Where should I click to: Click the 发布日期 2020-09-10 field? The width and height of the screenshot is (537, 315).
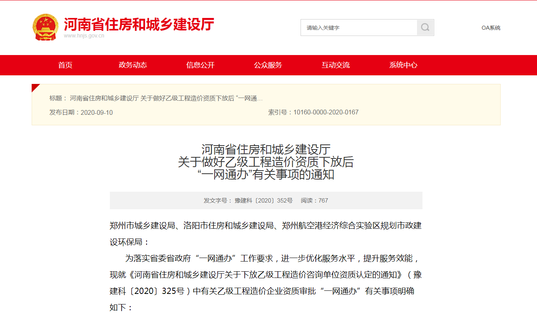pos(81,112)
